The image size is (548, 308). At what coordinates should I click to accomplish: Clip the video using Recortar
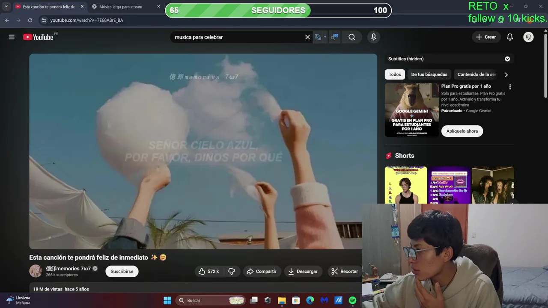pyautogui.click(x=345, y=271)
